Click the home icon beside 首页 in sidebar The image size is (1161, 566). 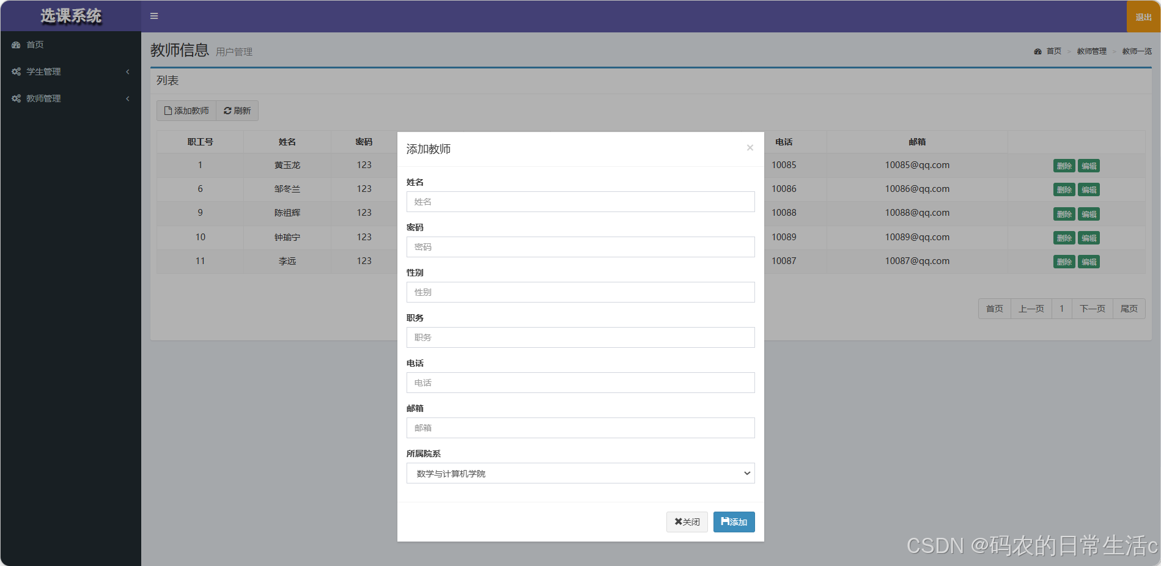tap(15, 44)
